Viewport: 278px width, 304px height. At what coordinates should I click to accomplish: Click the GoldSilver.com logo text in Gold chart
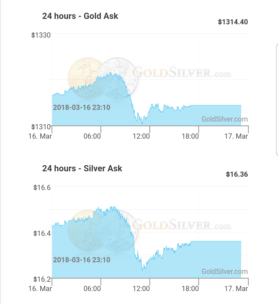[182, 72]
